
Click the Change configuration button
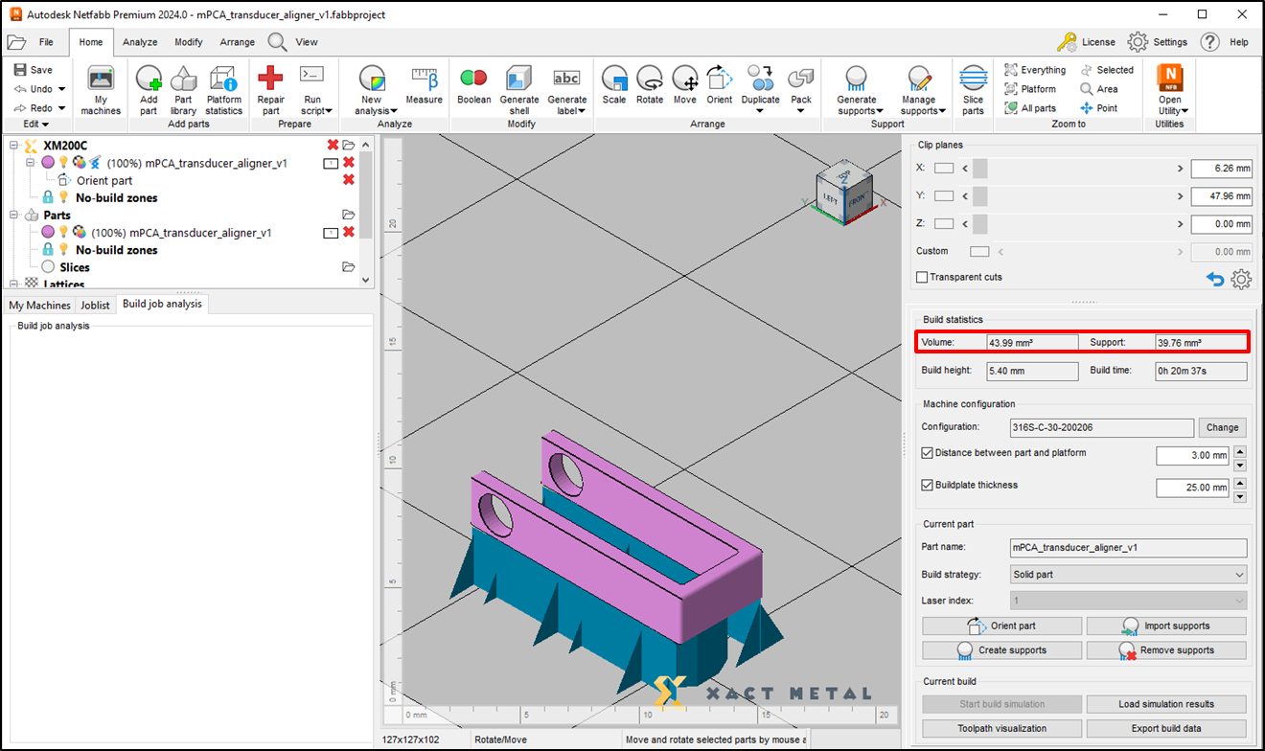1222,427
